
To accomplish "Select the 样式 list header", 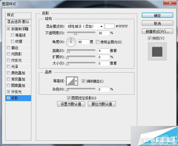I will coord(18,16).
